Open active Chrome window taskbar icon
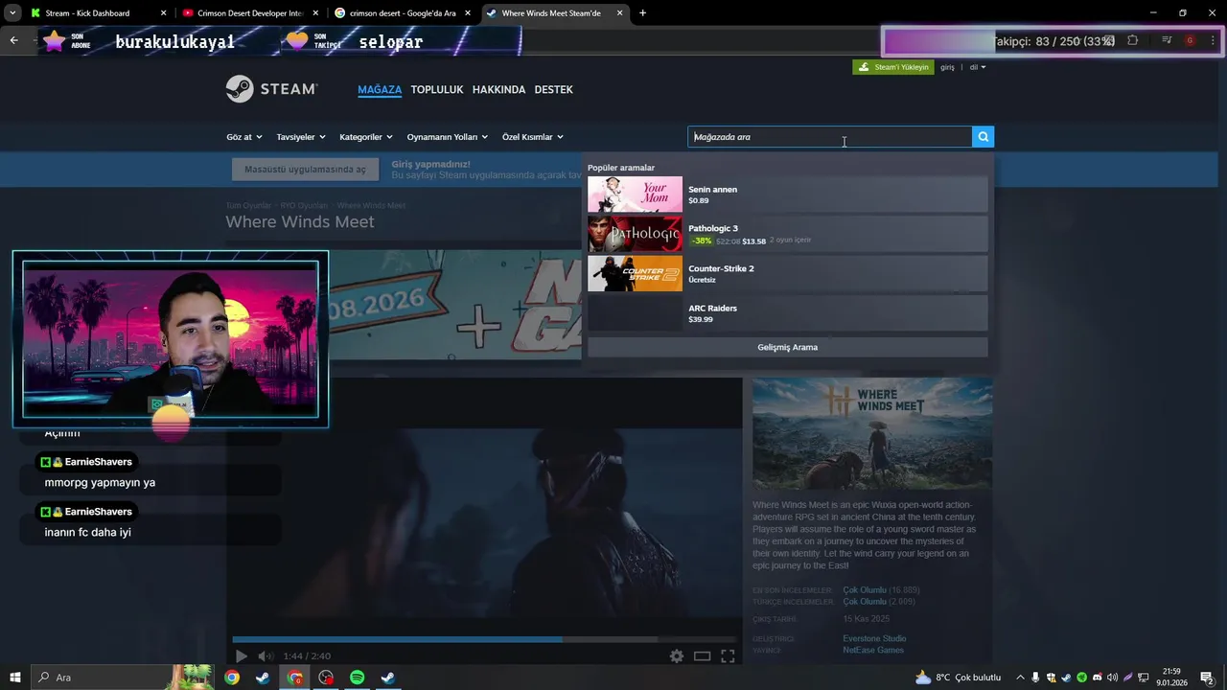This screenshot has height=690, width=1227. pos(295,678)
